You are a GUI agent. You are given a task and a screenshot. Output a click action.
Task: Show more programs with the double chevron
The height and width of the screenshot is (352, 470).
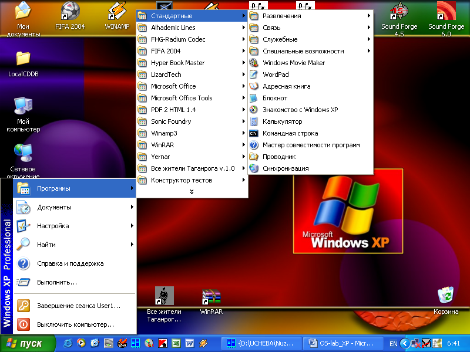tap(192, 192)
